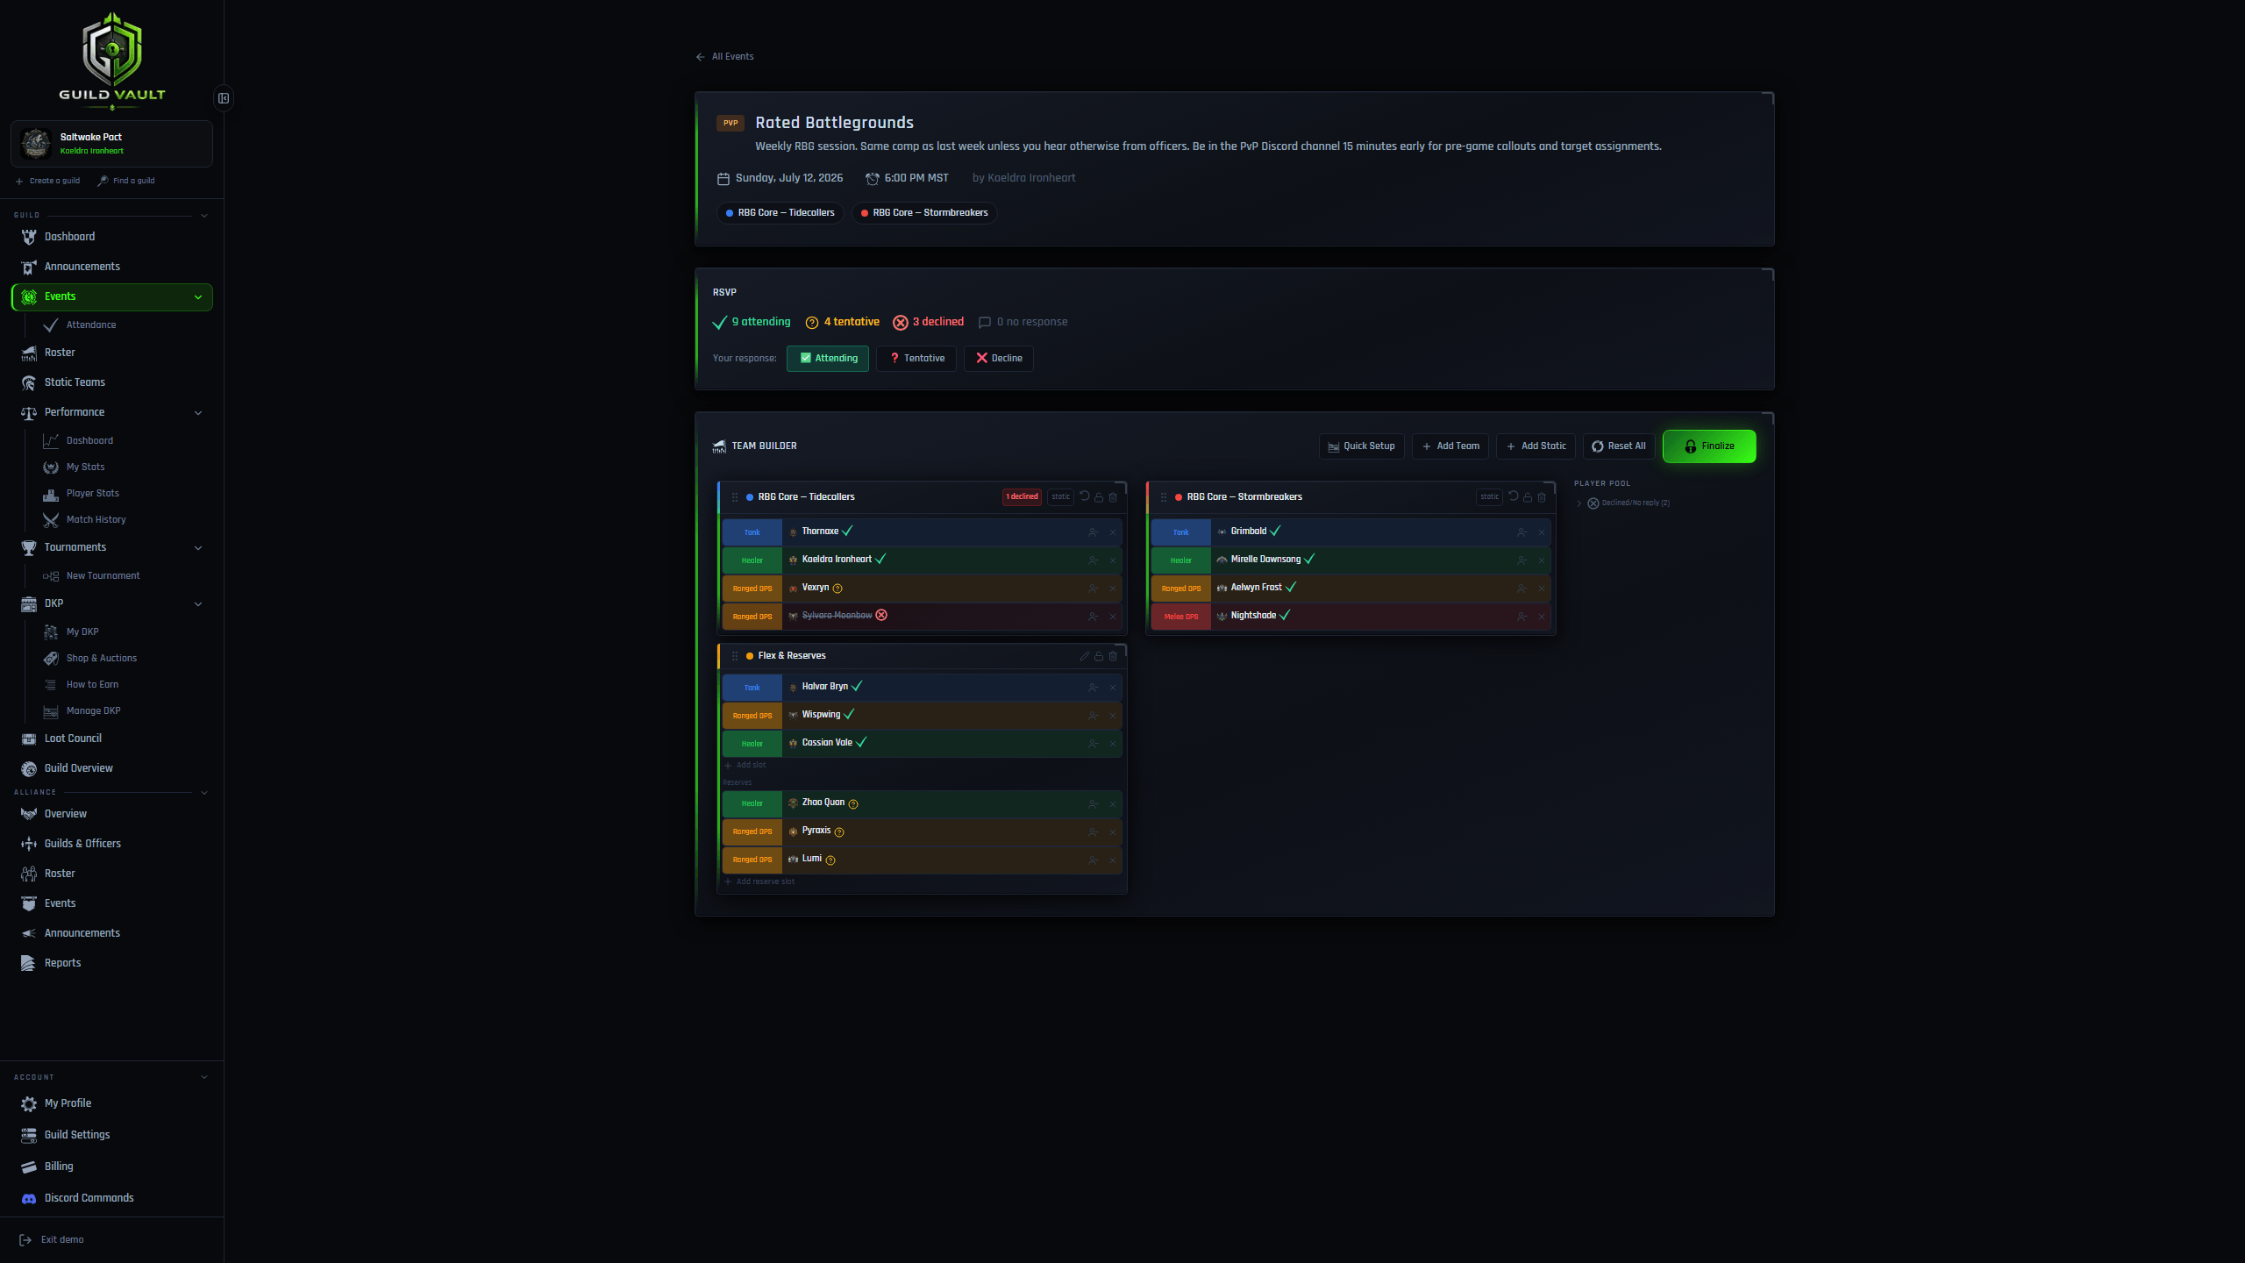Viewport: 2245px width, 1263px height.
Task: Click Add Static button
Action: [1536, 446]
